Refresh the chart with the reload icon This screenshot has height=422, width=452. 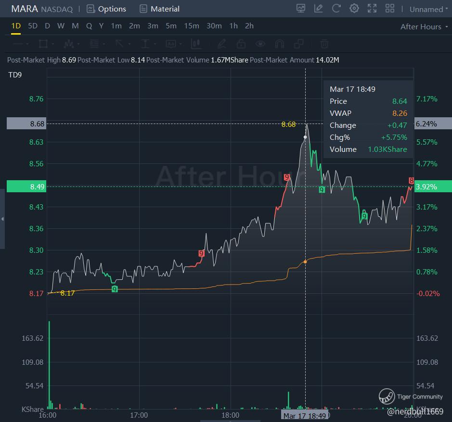(336, 8)
